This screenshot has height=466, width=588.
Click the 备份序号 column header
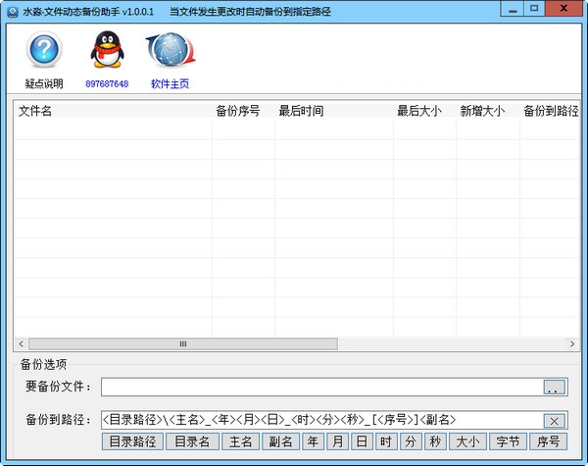[x=242, y=111]
